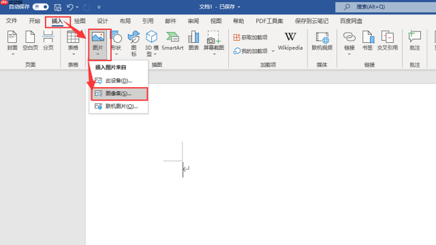Expand the 3D 模型 dropdown arrow
This screenshot has height=245, width=436.
click(155, 54)
